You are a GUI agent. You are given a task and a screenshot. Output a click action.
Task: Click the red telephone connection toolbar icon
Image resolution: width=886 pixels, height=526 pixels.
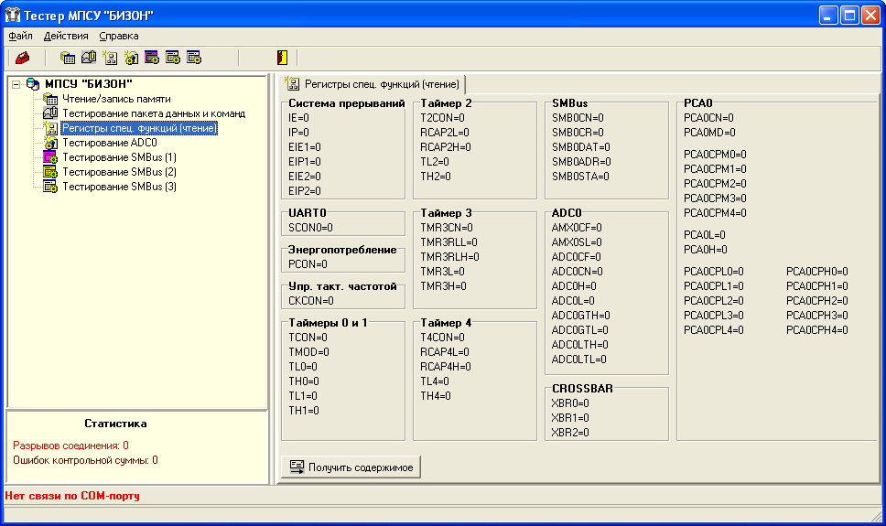pos(22,58)
